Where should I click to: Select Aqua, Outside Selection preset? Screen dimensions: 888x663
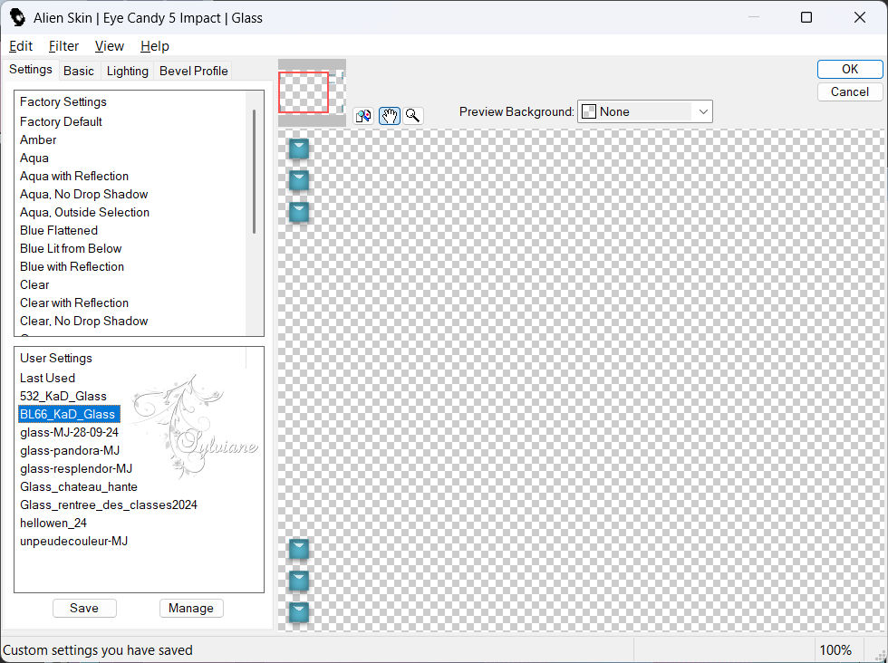click(84, 212)
